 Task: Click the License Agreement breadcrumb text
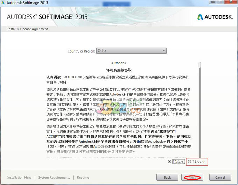(x=34, y=29)
